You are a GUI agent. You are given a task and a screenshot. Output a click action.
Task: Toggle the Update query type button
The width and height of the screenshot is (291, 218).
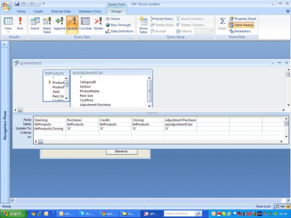tap(72, 24)
